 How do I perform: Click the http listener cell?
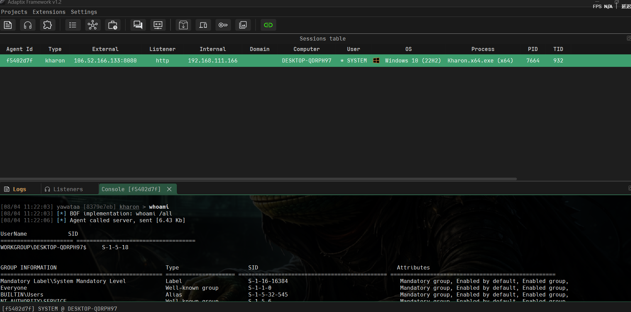[162, 61]
